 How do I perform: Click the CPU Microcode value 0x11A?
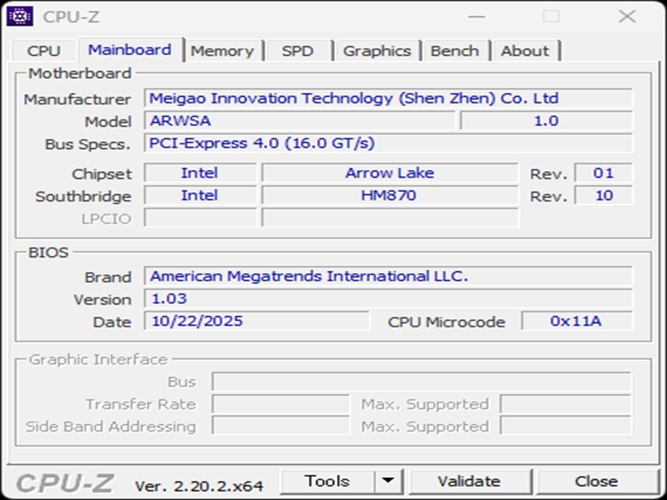tap(577, 321)
